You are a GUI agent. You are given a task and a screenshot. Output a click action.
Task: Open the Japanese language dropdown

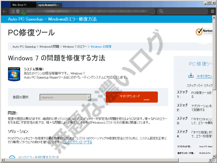pyautogui.click(x=65, y=97)
